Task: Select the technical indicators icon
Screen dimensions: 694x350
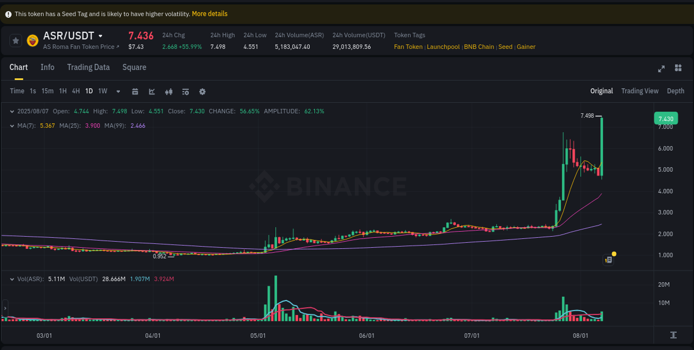Action: point(152,91)
